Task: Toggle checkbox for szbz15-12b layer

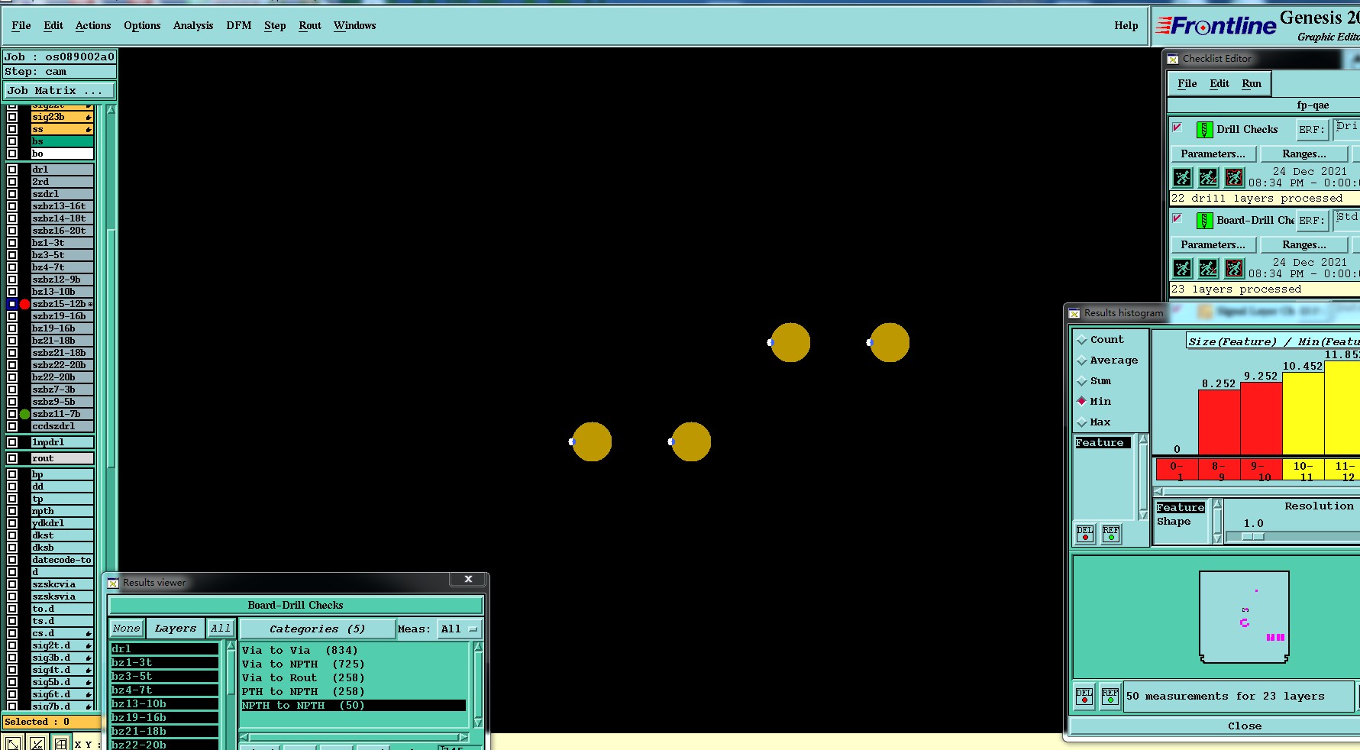Action: 12,304
